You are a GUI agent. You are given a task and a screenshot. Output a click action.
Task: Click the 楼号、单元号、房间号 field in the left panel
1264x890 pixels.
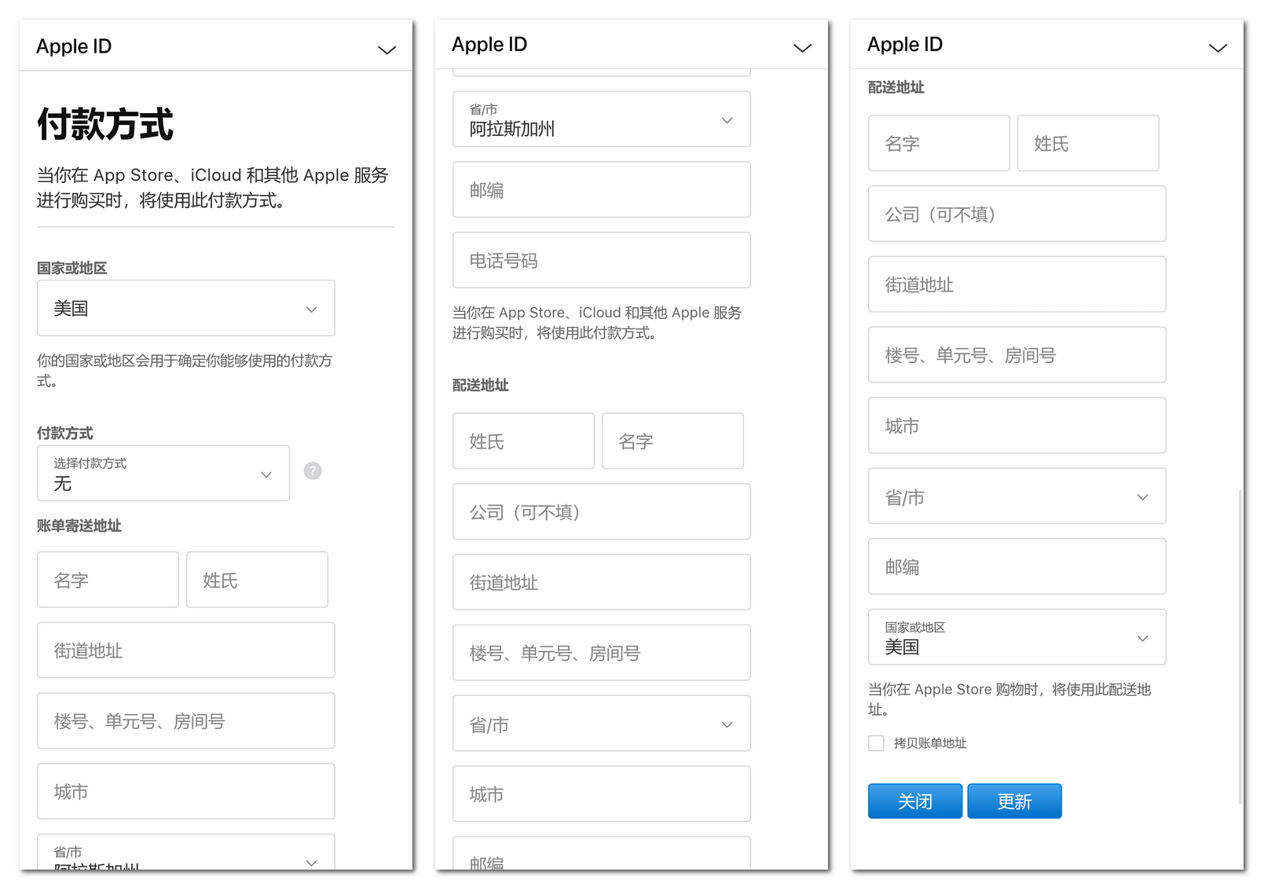click(186, 721)
